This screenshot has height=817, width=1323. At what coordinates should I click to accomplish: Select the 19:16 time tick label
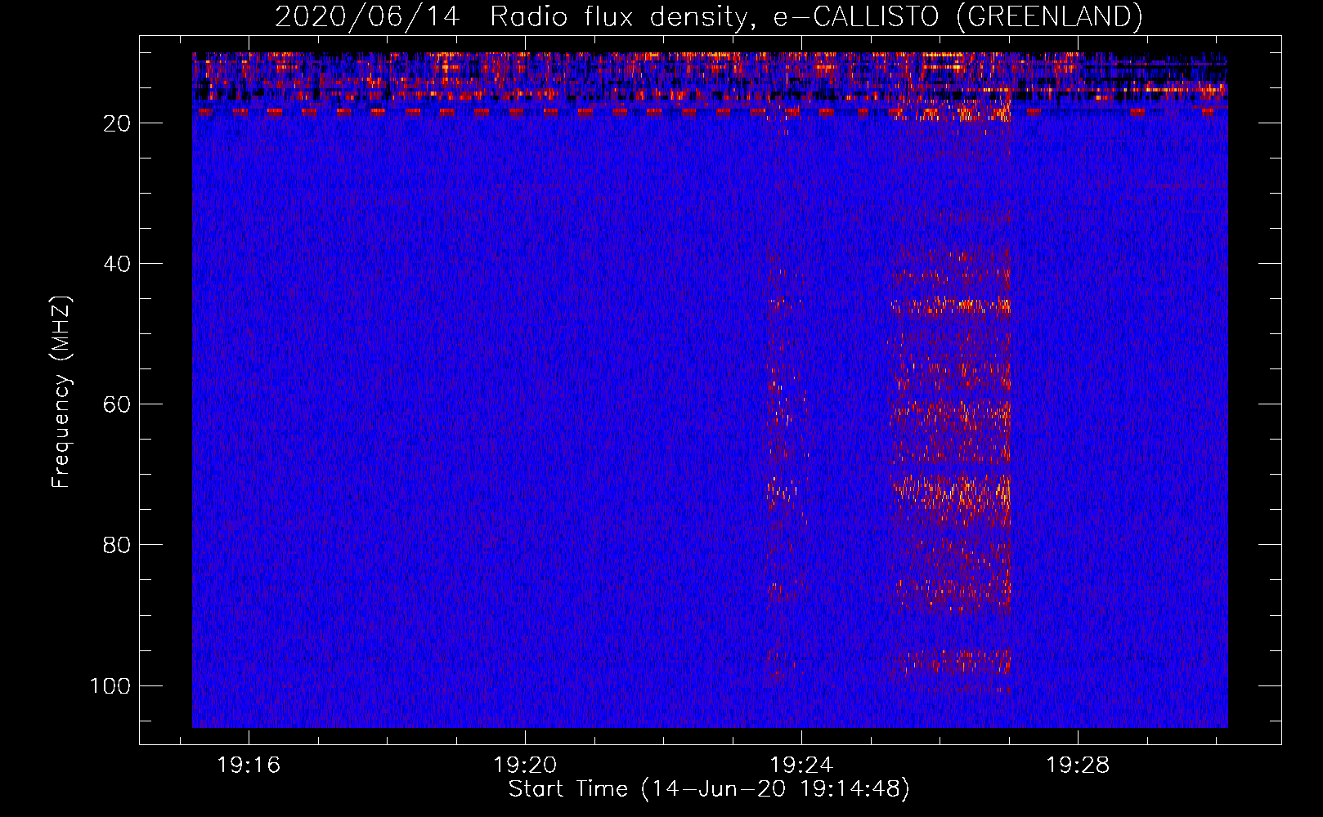click(x=249, y=766)
